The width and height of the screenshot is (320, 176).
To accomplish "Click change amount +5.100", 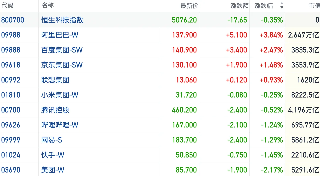I will [237, 35].
